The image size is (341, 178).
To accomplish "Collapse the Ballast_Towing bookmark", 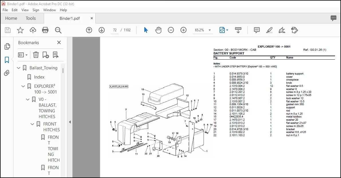I will coord(19,68).
